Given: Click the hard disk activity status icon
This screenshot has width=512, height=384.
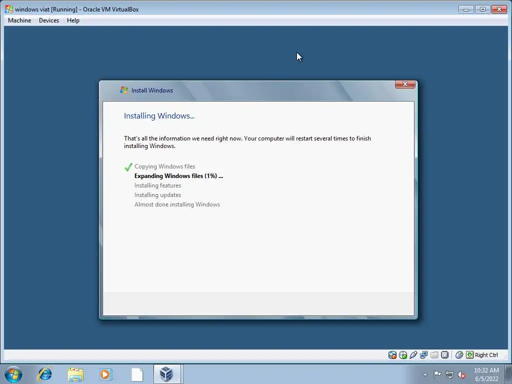Looking at the screenshot, I should [x=392, y=355].
